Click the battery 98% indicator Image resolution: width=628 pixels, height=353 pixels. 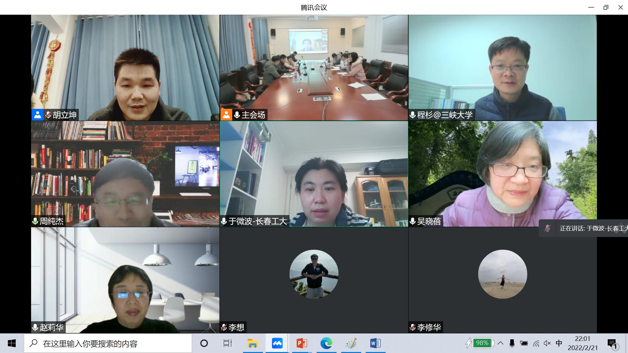(482, 343)
